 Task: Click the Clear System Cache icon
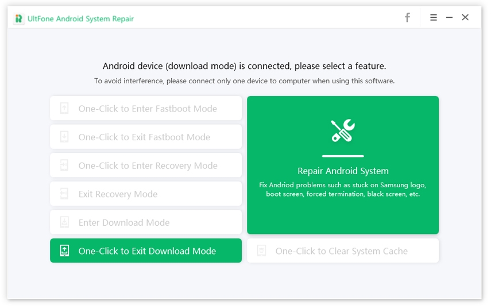pyautogui.click(x=262, y=251)
